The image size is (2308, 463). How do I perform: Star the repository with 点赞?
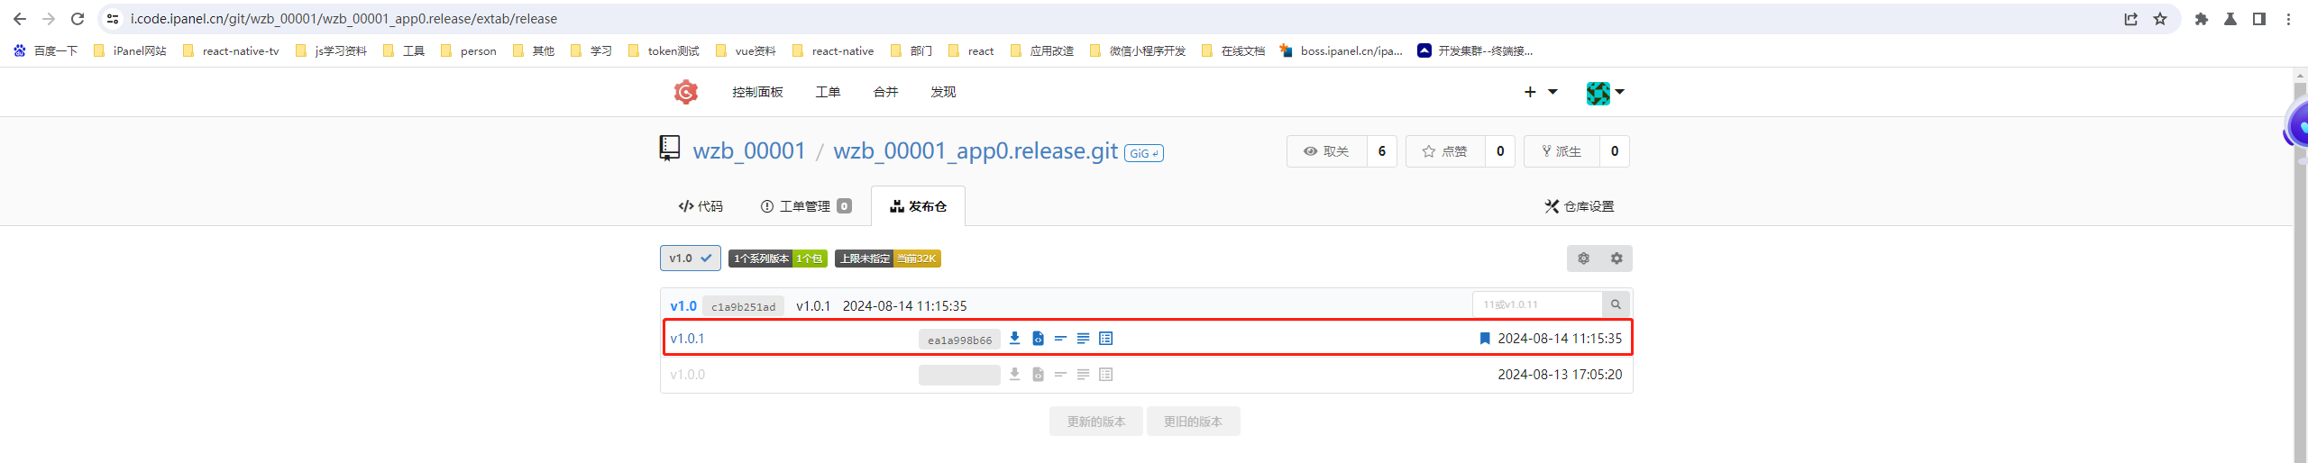[1445, 151]
